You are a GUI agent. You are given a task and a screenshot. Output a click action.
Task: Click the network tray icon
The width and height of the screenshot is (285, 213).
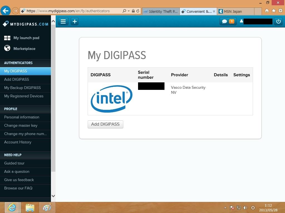tap(239, 208)
